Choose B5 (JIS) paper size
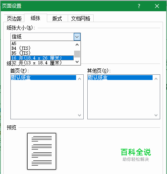Screen dimensions: 167x174 coord(42,53)
